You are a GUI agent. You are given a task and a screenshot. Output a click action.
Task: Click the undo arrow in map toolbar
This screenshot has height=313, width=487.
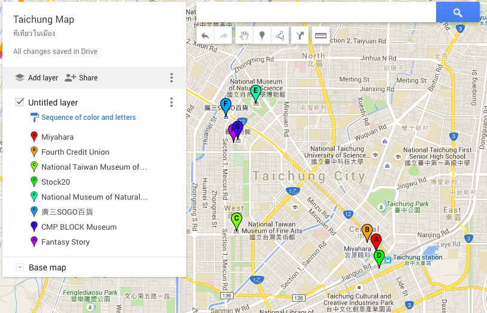(205, 36)
